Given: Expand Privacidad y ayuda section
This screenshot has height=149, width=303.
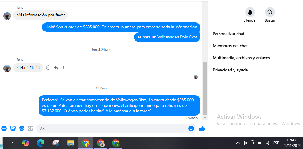Looking at the screenshot, I should pyautogui.click(x=230, y=70).
